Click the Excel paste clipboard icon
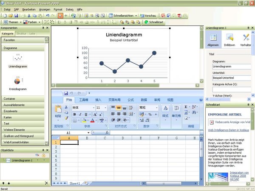Image resolution: width=255 pixels, height=191 pixels. [58, 109]
